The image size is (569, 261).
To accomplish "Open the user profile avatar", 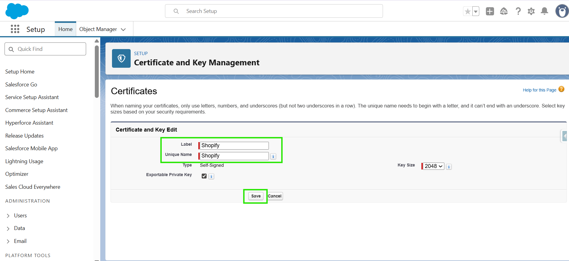I will (562, 11).
